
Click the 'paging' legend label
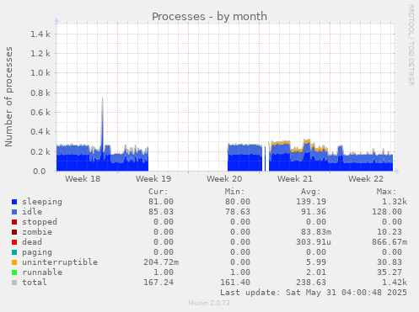pos(37,252)
